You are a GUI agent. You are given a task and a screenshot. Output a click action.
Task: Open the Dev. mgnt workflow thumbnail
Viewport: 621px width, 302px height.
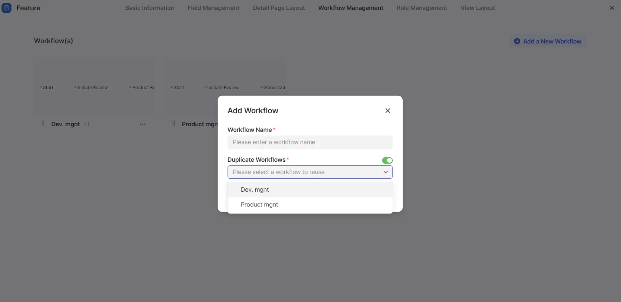click(x=95, y=87)
